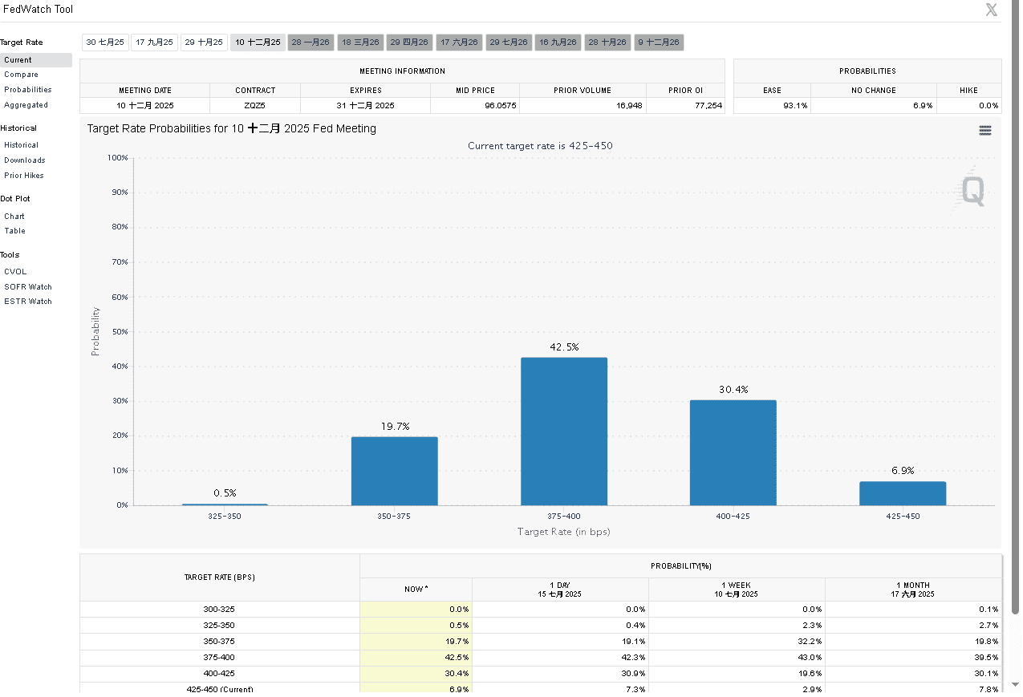Open the chart hamburger menu icon
Screen dimensions: 1023x697
click(x=985, y=131)
